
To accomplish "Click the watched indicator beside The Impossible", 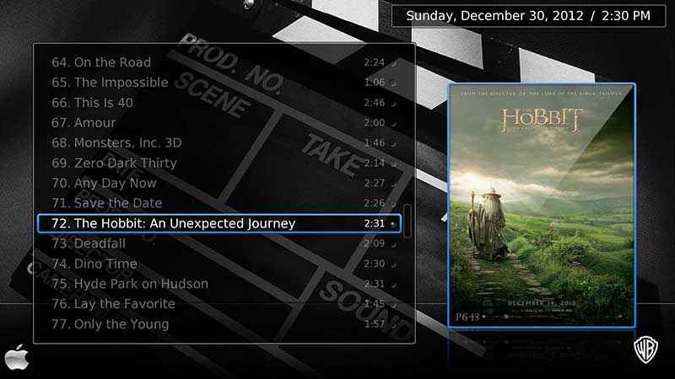I will [393, 83].
